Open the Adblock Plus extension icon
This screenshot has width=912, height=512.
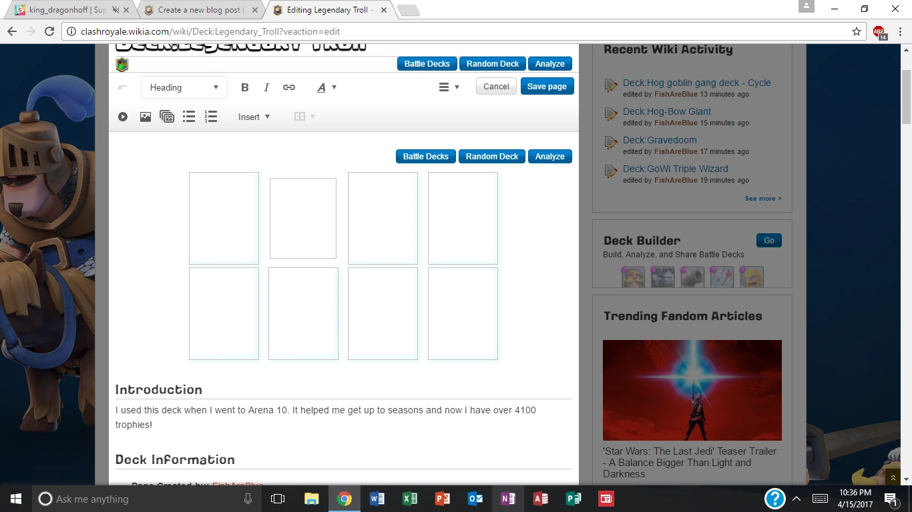pyautogui.click(x=879, y=31)
